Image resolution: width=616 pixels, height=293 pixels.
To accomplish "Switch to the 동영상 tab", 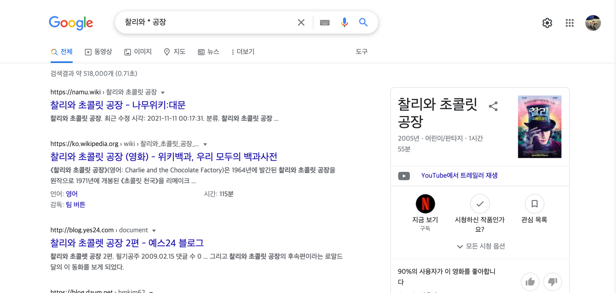I will [x=99, y=52].
